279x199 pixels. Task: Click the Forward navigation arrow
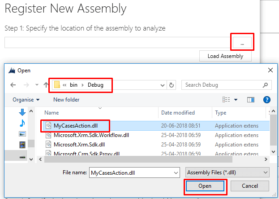tap(26, 85)
